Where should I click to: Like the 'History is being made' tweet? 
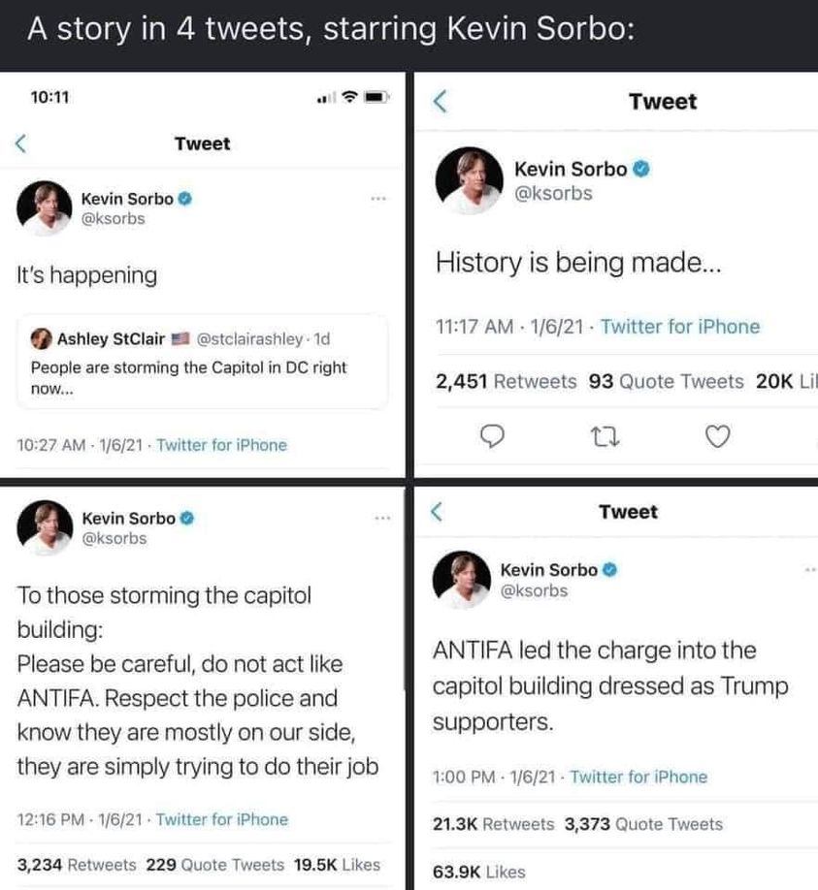click(715, 439)
